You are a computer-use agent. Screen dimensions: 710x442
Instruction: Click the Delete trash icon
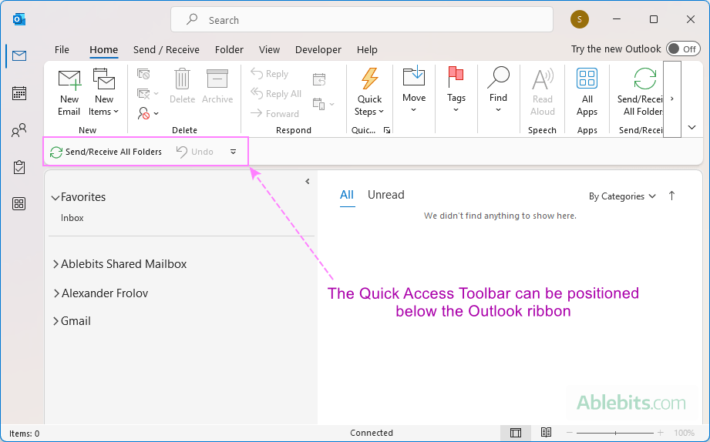(x=182, y=86)
